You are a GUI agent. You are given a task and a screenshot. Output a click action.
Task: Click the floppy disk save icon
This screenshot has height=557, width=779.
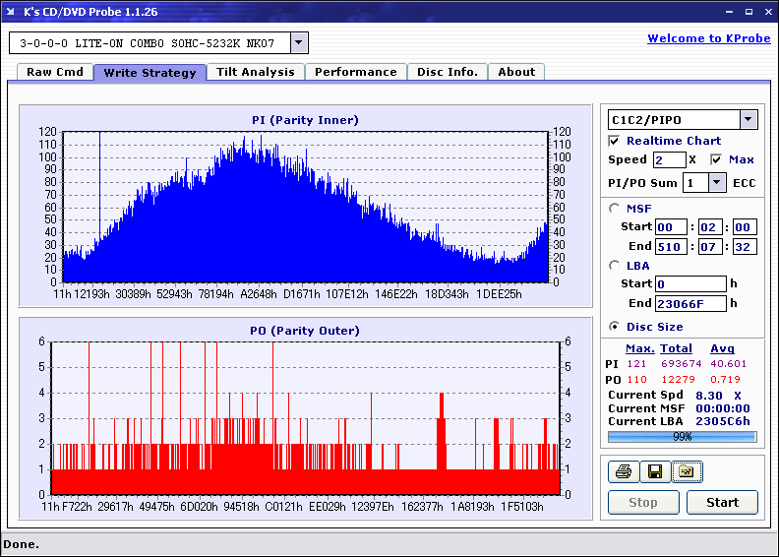(x=653, y=472)
